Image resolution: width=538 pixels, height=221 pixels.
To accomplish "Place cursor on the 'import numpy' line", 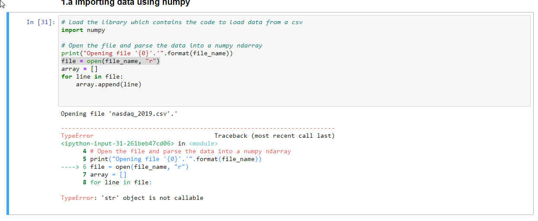I will [83, 30].
